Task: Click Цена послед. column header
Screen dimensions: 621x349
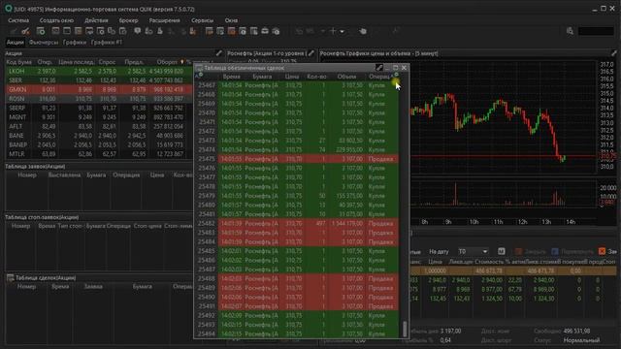Action: click(x=77, y=62)
